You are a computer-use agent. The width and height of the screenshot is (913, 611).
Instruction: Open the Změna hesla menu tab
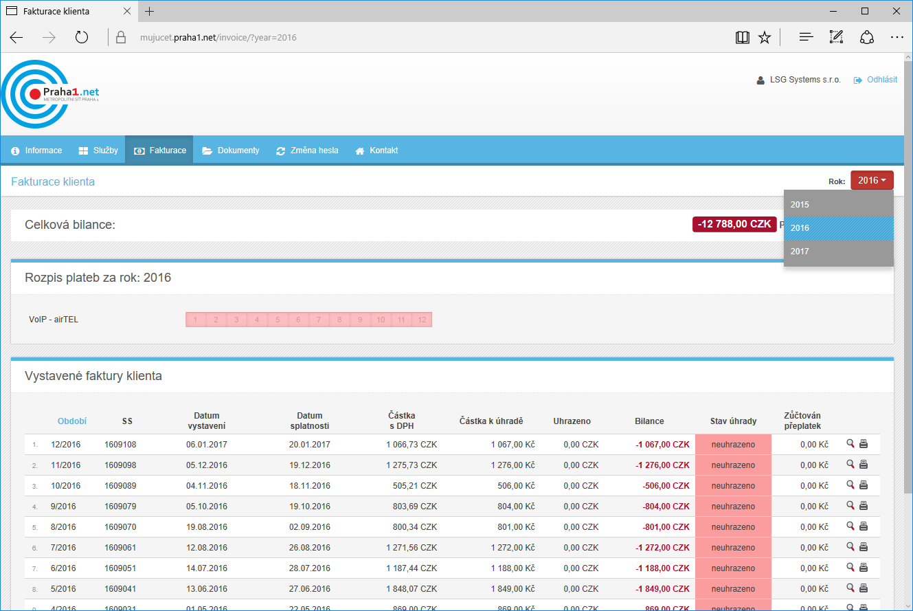(307, 151)
